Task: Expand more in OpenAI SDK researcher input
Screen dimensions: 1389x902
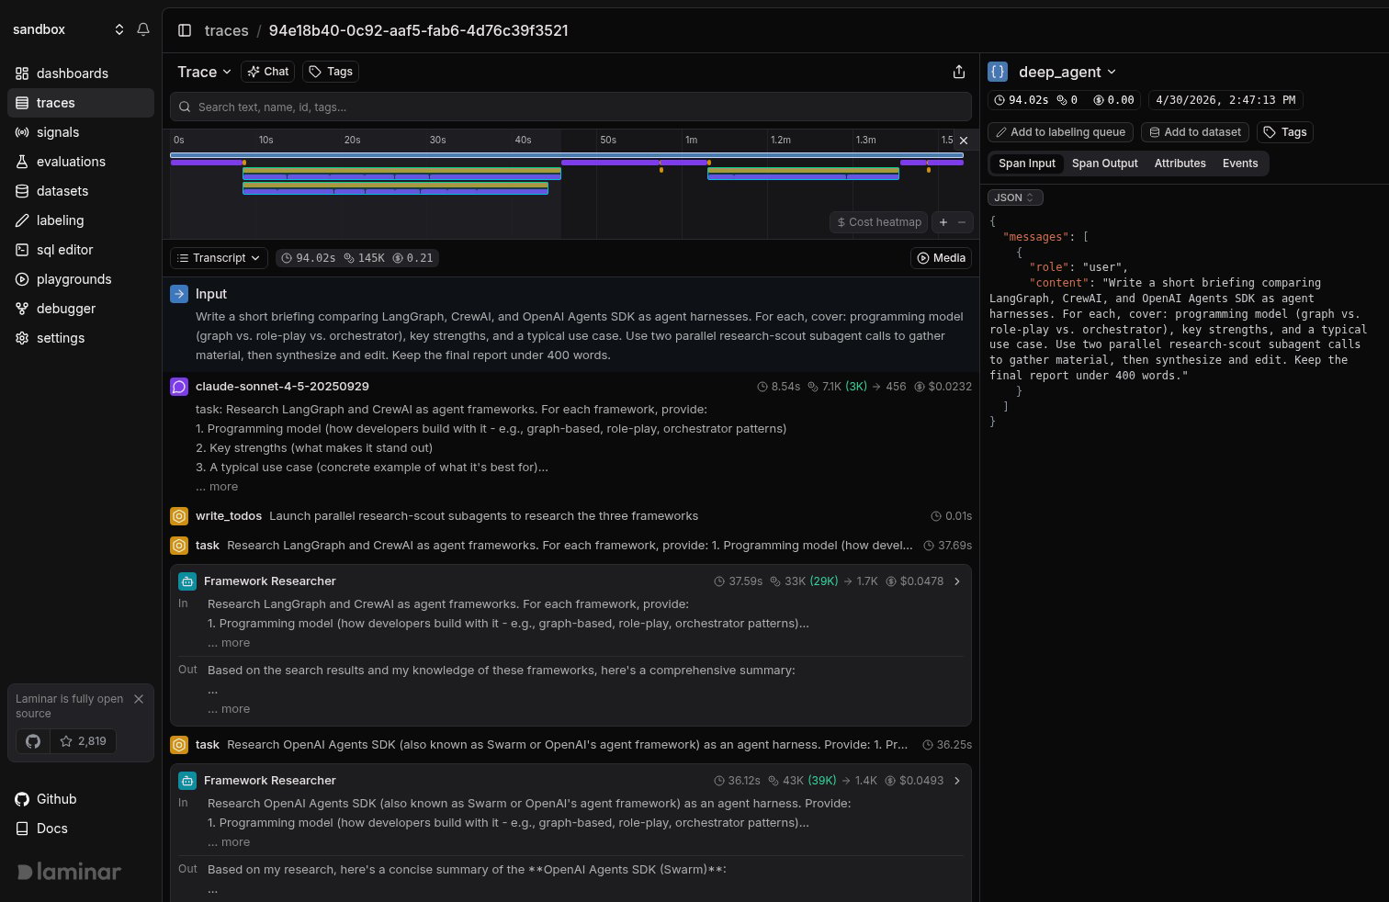Action: click(x=229, y=842)
